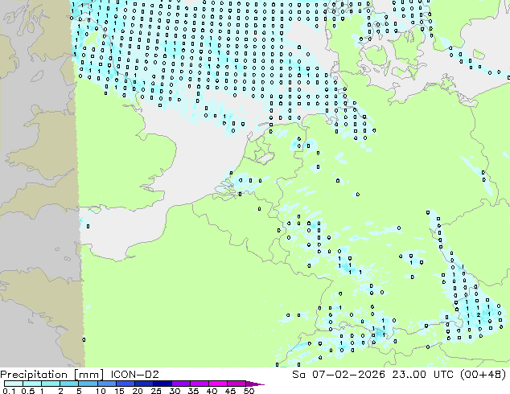Click the 0.5–1 mm legend color swatch
The width and height of the screenshot is (510, 394).
pyautogui.click(x=32, y=384)
